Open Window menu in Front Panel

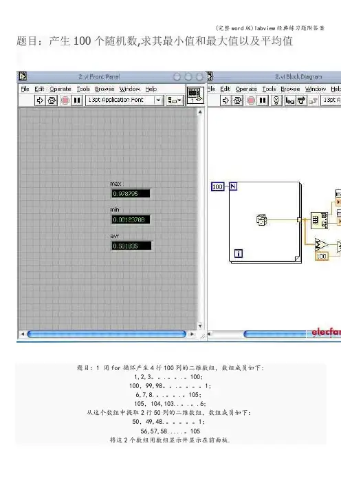point(129,89)
